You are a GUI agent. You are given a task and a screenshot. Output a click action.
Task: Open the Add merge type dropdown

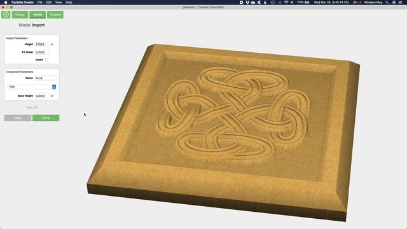coord(32,87)
